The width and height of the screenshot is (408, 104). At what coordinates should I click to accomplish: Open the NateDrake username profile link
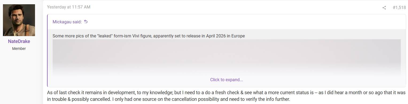pyautogui.click(x=19, y=41)
